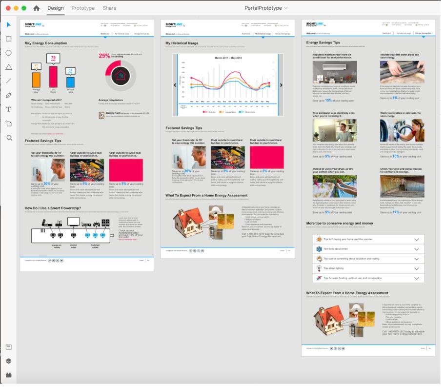Click chart next arrow in Historical Usage

click(x=283, y=86)
